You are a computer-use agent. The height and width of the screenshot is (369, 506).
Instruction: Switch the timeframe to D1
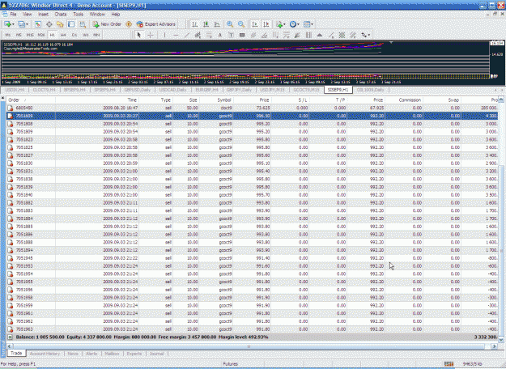click(74, 35)
